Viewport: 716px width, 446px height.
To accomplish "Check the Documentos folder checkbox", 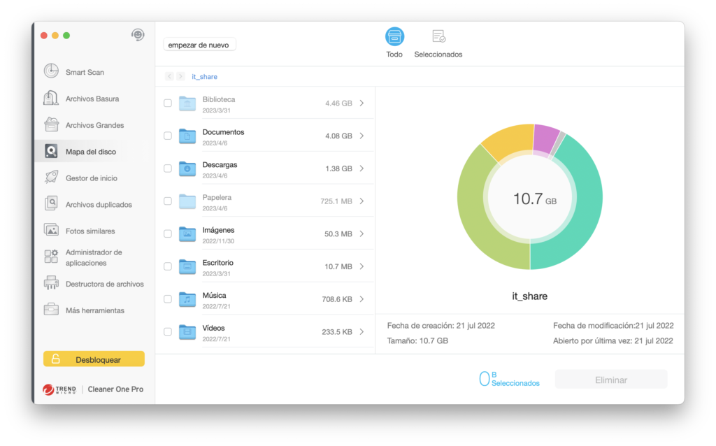I will coord(168,136).
